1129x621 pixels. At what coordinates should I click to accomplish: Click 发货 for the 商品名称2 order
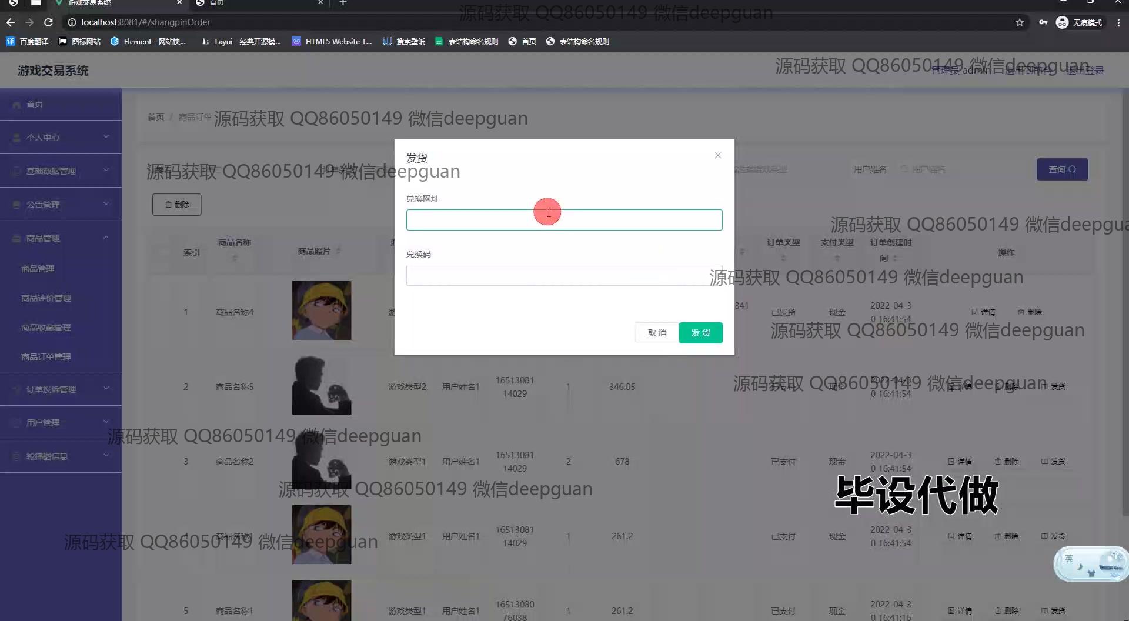click(1053, 462)
